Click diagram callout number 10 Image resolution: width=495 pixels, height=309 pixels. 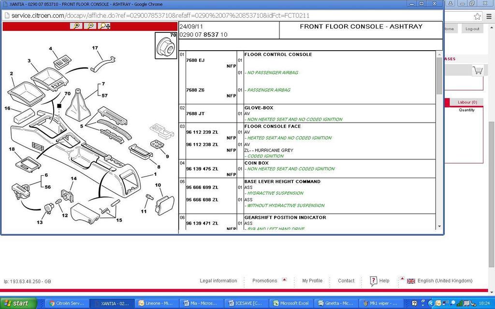(x=158, y=185)
